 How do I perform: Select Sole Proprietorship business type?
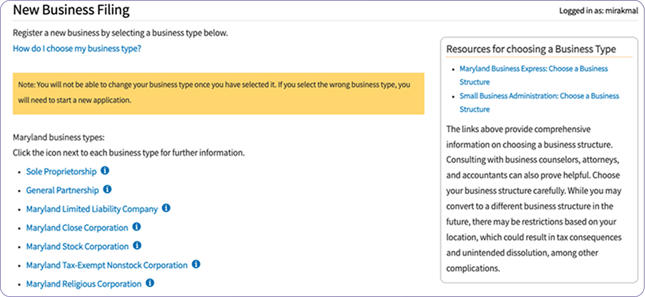coord(61,171)
